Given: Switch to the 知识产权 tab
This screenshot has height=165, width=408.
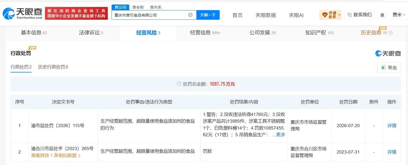Looking at the screenshot, I should [319, 32].
